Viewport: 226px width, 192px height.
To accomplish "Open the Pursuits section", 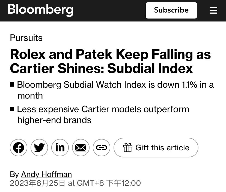I will coord(26,38).
